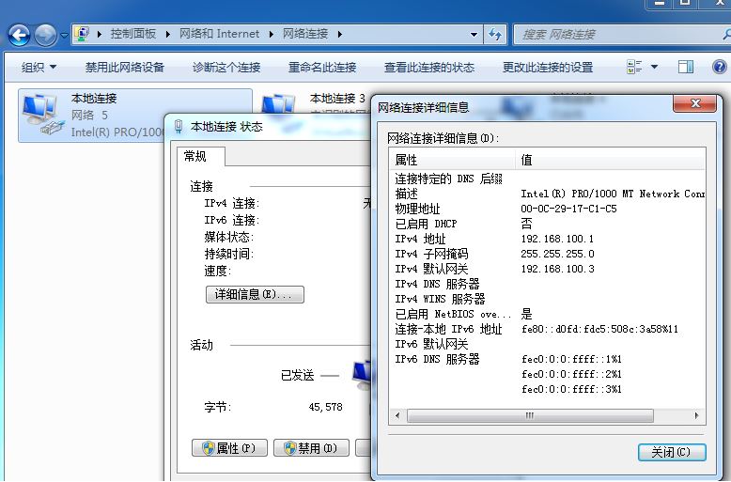Expand arrow after 网络连接 breadcrumb
731x482 pixels.
[x=339, y=34]
